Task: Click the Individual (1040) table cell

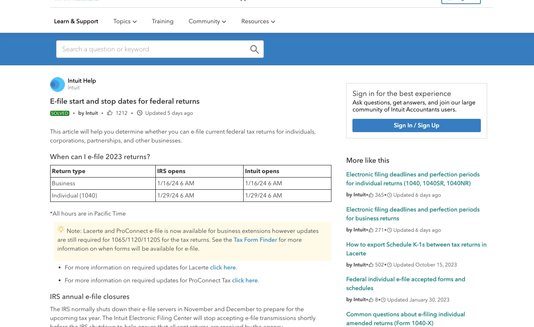Action: point(103,196)
